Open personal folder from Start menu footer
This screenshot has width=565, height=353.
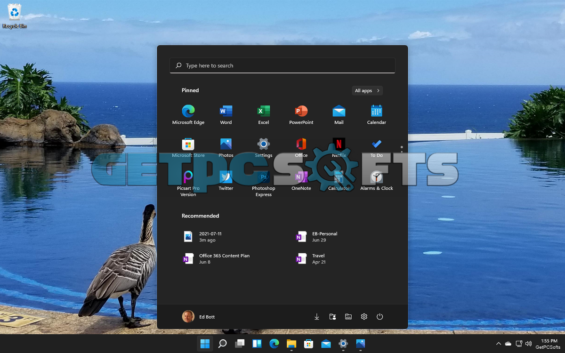(x=332, y=317)
